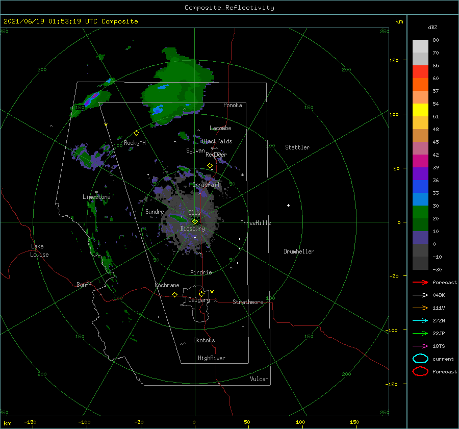Viewport: 459px width, 429px height.
Task: Click the cyan 27ZW arrow in the legend
Action: (420, 321)
